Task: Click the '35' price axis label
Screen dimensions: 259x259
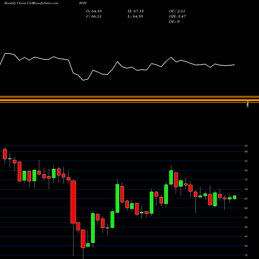Action: coord(246,255)
